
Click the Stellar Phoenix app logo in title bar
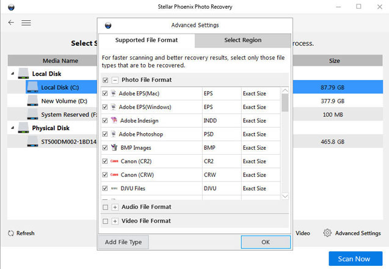click(x=11, y=7)
